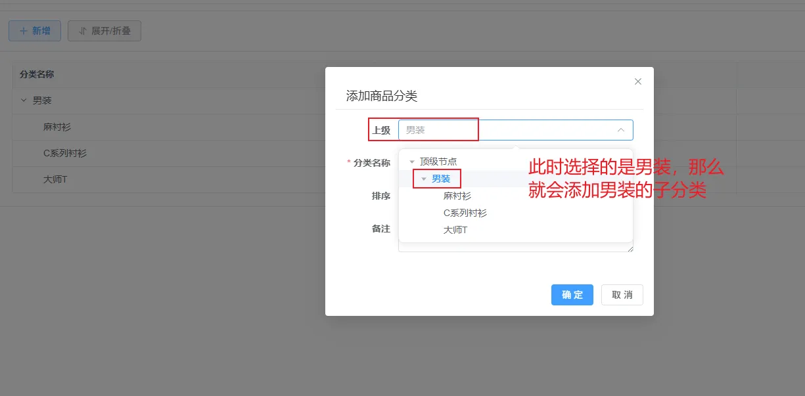Click the 分类名称 table column header
This screenshot has height=396, width=805.
point(37,74)
